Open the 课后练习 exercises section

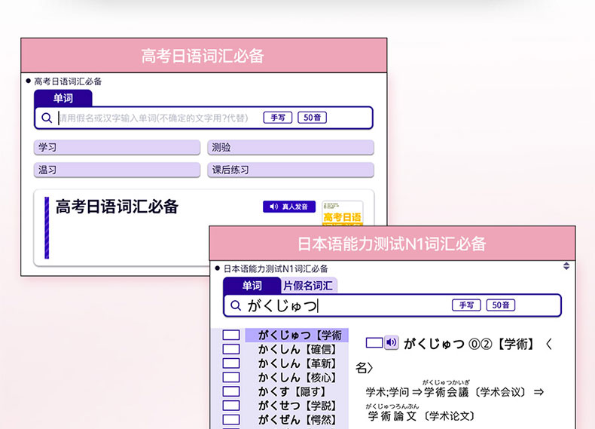coord(290,170)
